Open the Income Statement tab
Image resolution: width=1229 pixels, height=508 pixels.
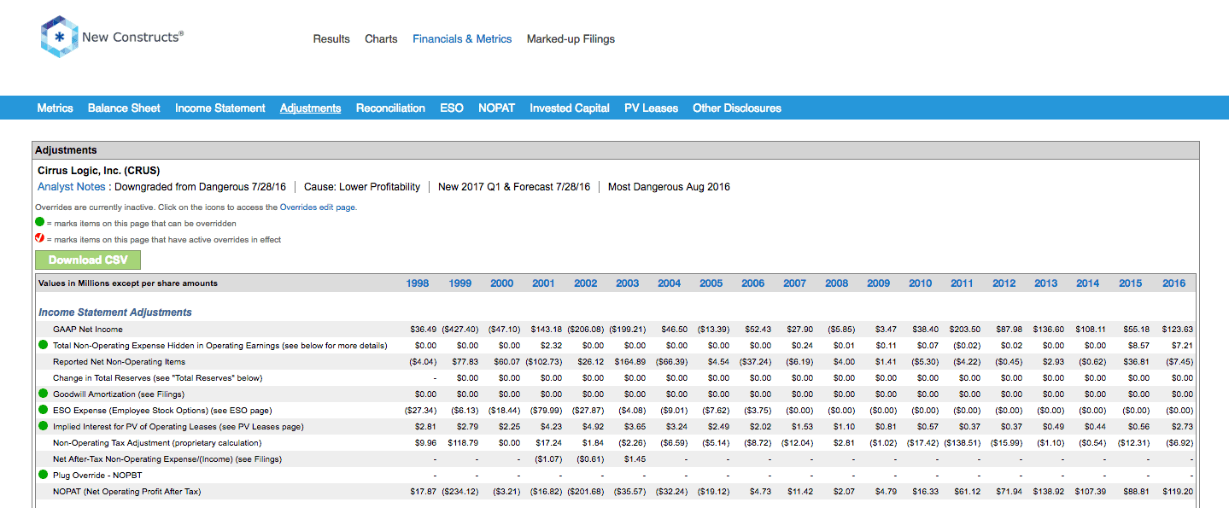[x=220, y=108]
